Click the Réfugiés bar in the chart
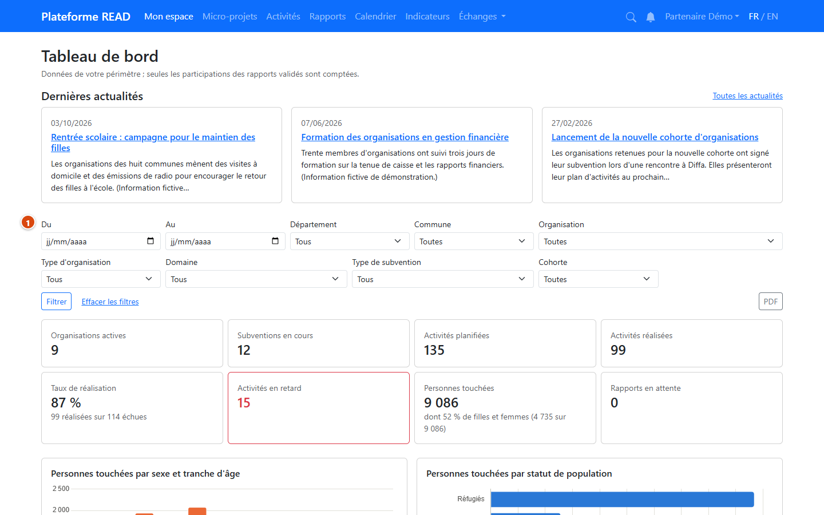The height and width of the screenshot is (515, 824). (622, 499)
